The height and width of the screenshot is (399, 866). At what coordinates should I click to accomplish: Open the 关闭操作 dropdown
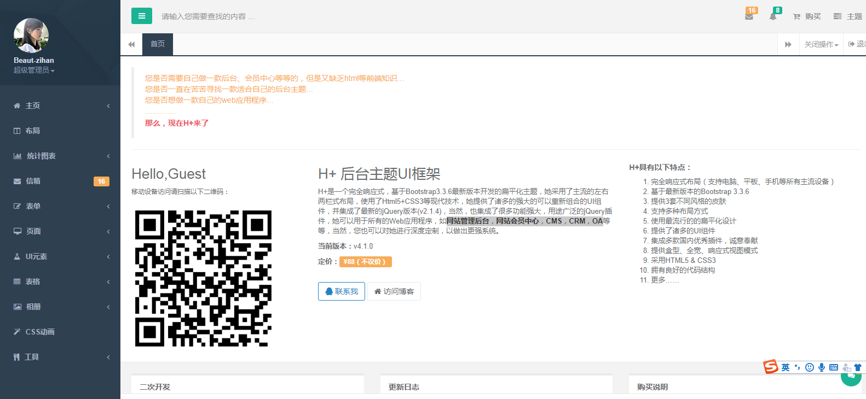[x=821, y=44]
